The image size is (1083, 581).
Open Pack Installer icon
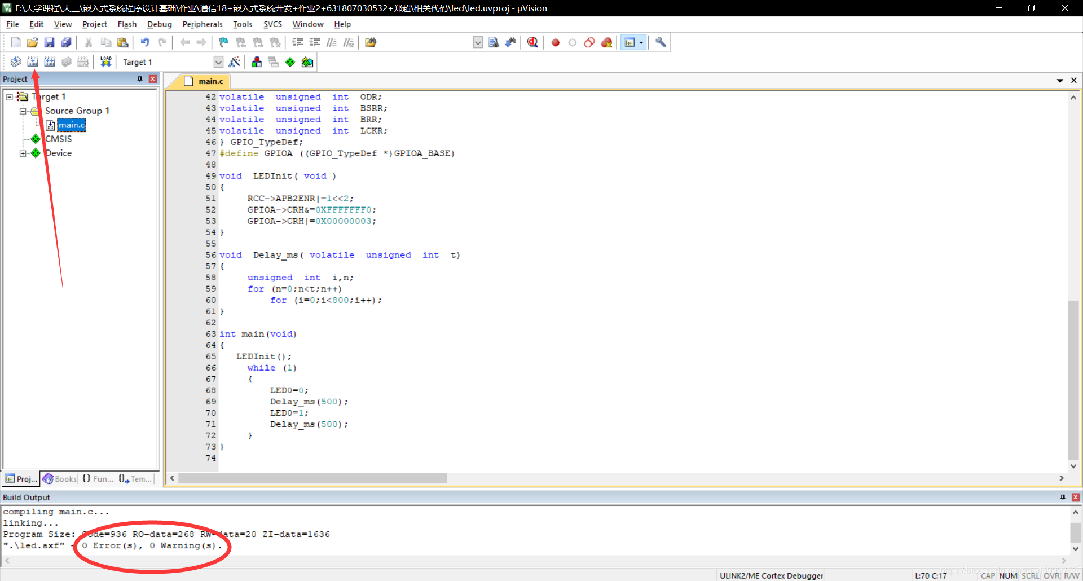click(307, 62)
